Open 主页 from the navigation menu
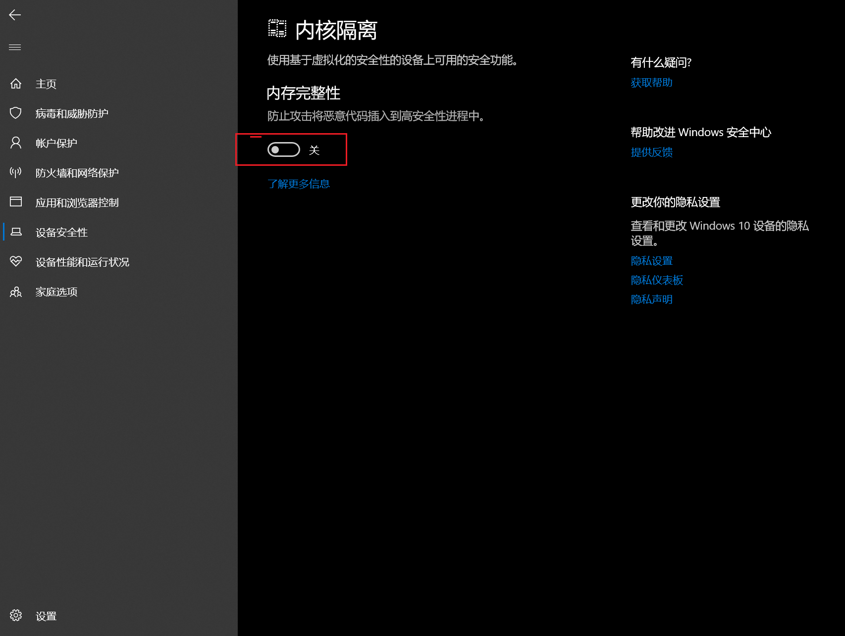 (x=46, y=83)
